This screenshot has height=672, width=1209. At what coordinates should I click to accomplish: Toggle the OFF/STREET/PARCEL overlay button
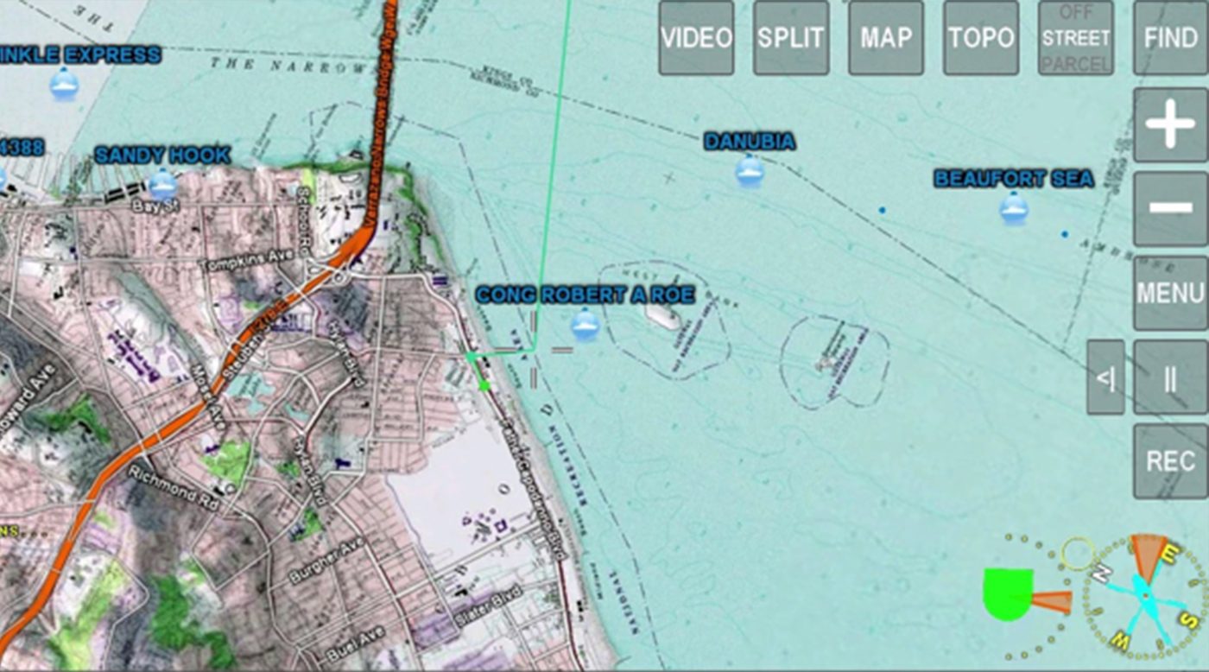coord(1075,38)
